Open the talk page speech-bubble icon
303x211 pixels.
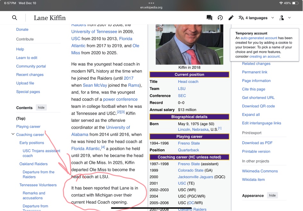tap(209, 18)
